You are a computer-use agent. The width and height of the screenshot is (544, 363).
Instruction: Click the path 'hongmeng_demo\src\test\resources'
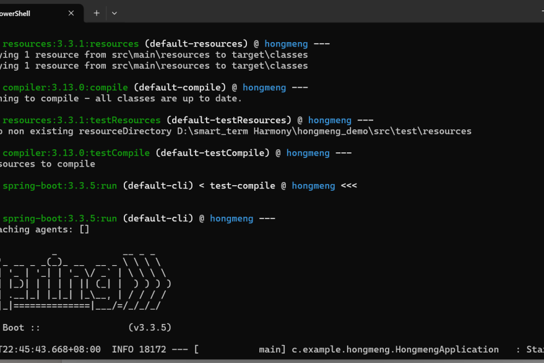pyautogui.click(x=384, y=131)
